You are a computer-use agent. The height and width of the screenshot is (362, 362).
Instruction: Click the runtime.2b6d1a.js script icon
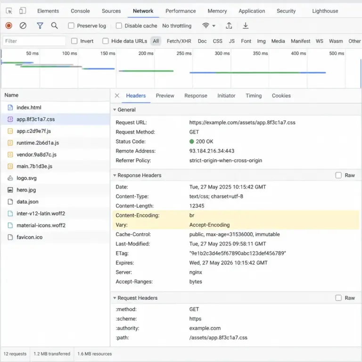tap(10, 143)
